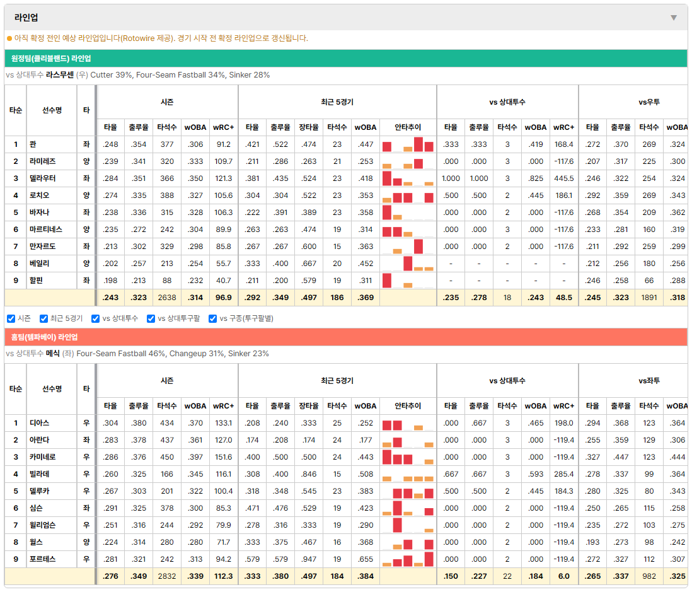Click player name 디아스 in home lineup
The height and width of the screenshot is (592, 692).
click(x=39, y=423)
